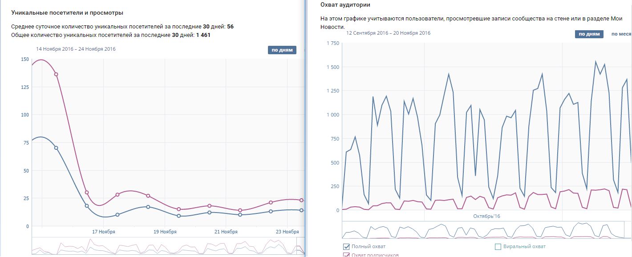632x257 pixels.
Task: Select по дням tab on visitors chart
Action: 282,50
